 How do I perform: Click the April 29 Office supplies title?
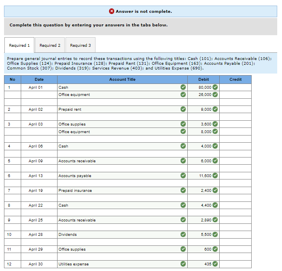pyautogui.click(x=72, y=249)
